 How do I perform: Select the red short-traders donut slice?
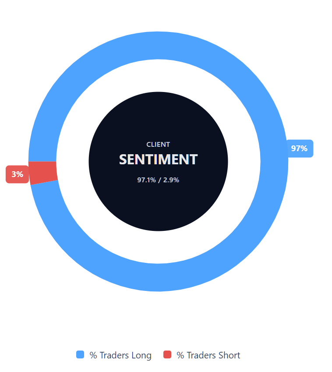click(43, 172)
